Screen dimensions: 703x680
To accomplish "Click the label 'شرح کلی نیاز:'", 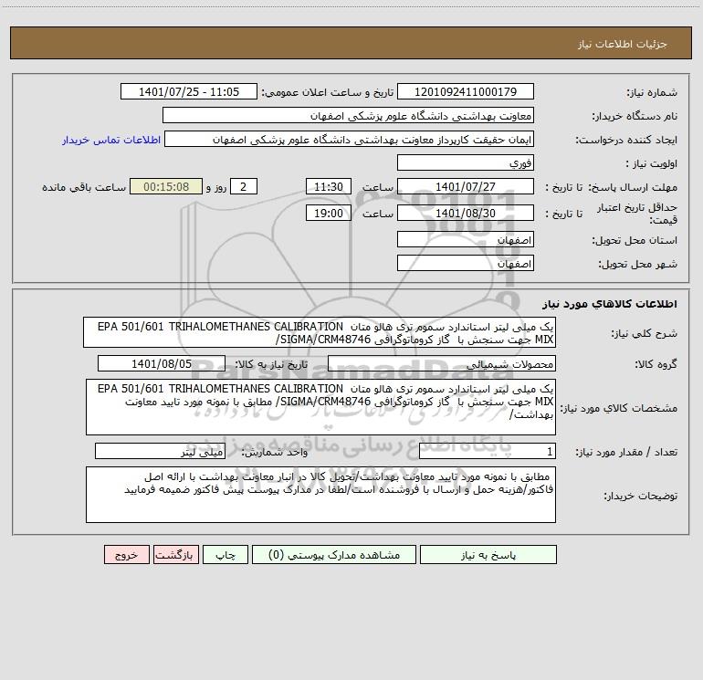I will click(645, 333).
